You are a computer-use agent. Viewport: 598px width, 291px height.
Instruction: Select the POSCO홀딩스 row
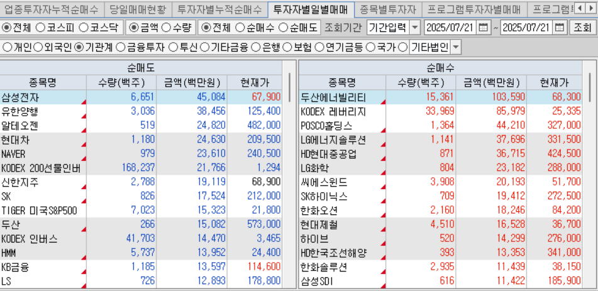pyautogui.click(x=441, y=126)
